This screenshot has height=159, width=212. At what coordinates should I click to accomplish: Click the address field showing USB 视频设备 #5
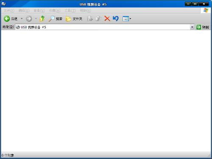click(103, 27)
